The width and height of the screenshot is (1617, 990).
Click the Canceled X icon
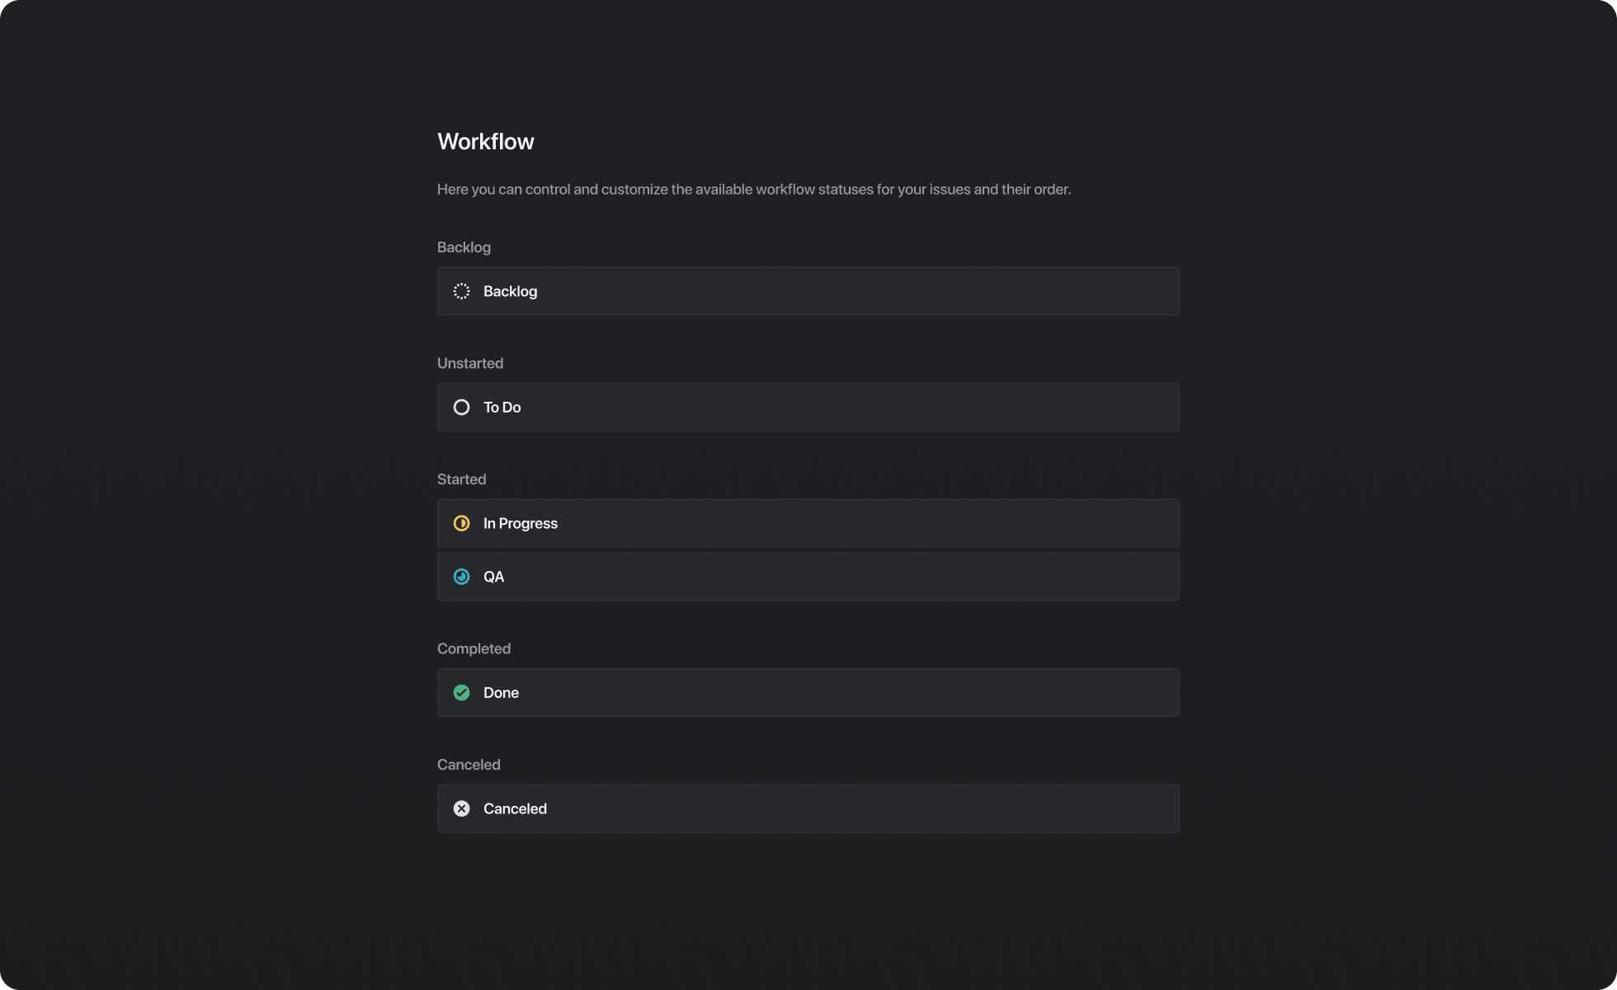[461, 808]
